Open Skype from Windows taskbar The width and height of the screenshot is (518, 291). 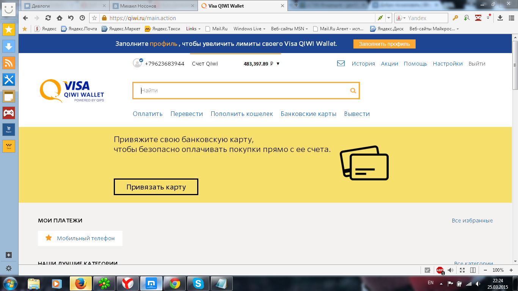[198, 283]
